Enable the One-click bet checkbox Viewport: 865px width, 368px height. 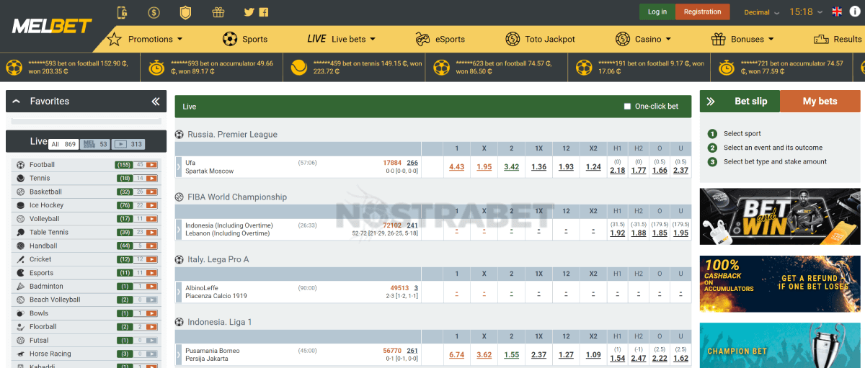tap(627, 107)
